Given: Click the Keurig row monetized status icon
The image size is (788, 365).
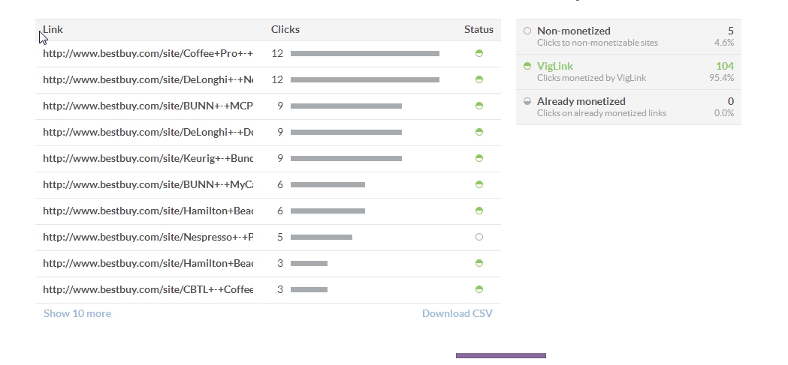Looking at the screenshot, I should (x=479, y=158).
